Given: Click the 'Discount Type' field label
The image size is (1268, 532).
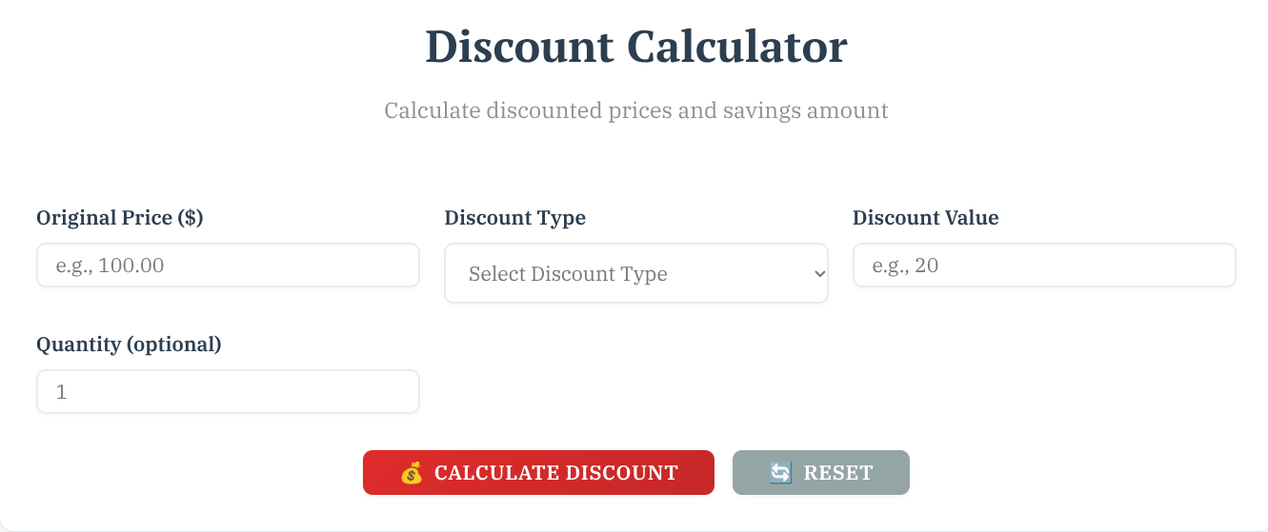Looking at the screenshot, I should [514, 218].
